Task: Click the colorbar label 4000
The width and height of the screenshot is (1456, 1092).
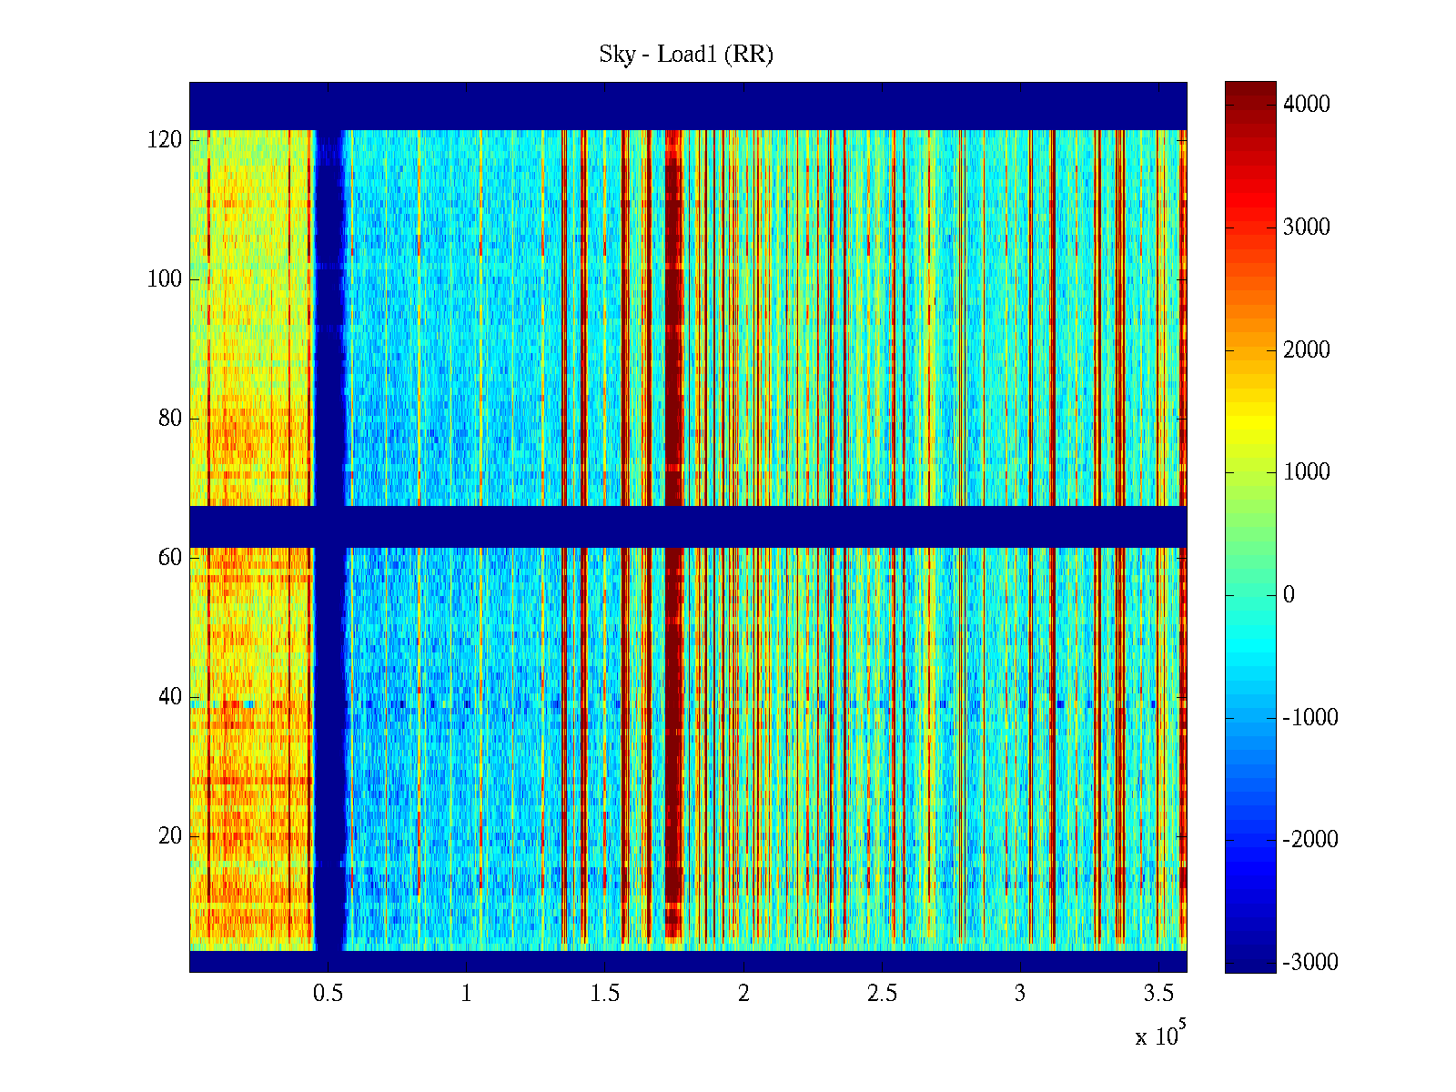Action: coord(1306,105)
